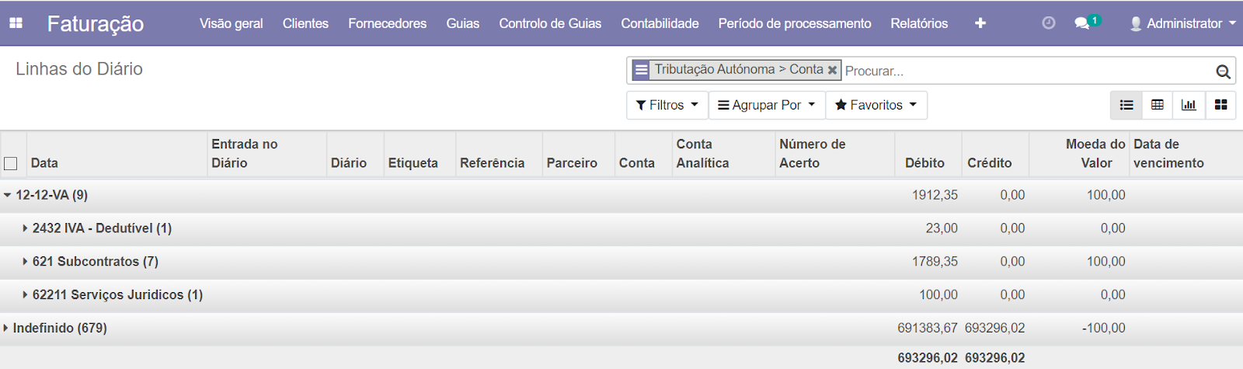
Task: Open the apps grid menu icon
Action: 16,23
